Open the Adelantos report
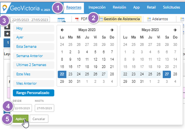This screenshot has width=185, height=129. tap(157, 19)
